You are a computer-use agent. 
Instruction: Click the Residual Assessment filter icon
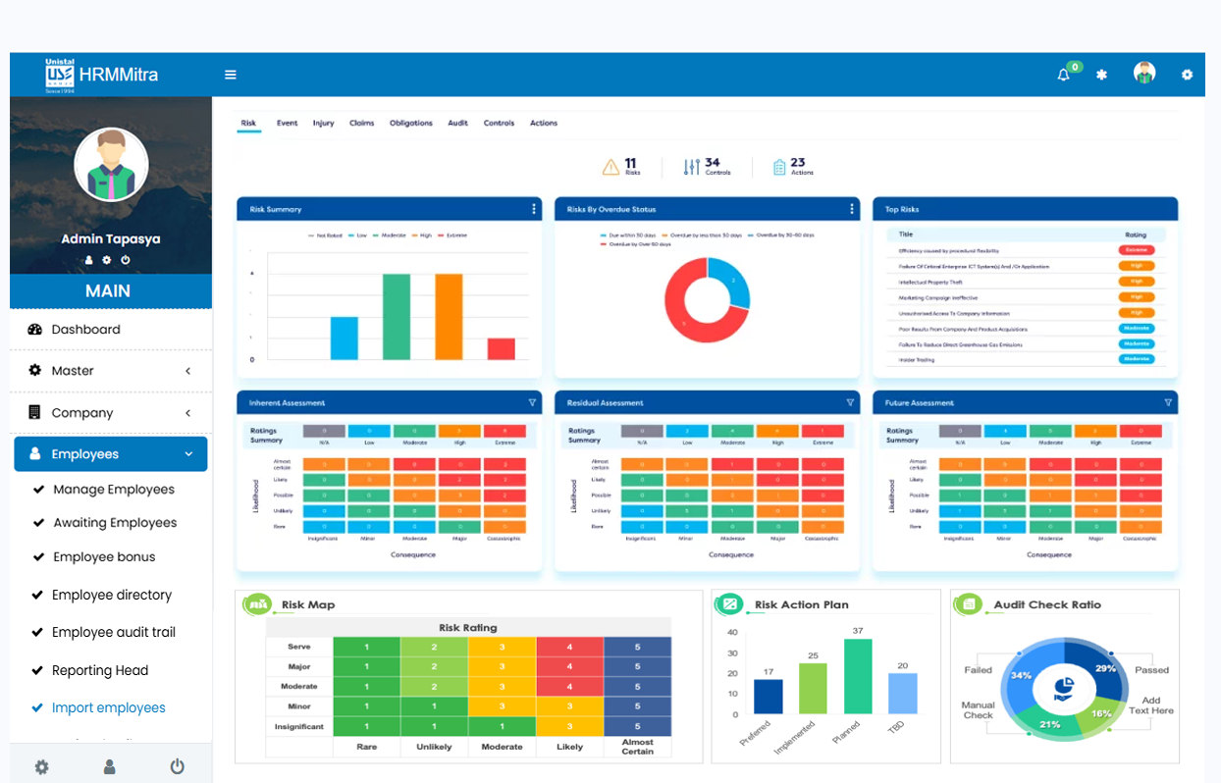coord(851,402)
